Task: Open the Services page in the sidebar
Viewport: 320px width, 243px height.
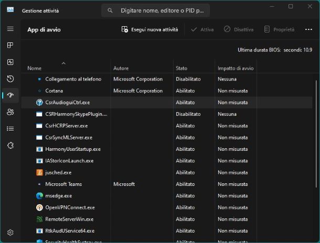Action: click(x=10, y=146)
